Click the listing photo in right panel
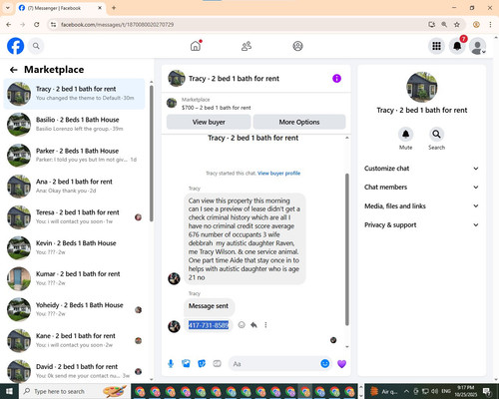Viewport: 499px width, 399px height. coord(422,87)
